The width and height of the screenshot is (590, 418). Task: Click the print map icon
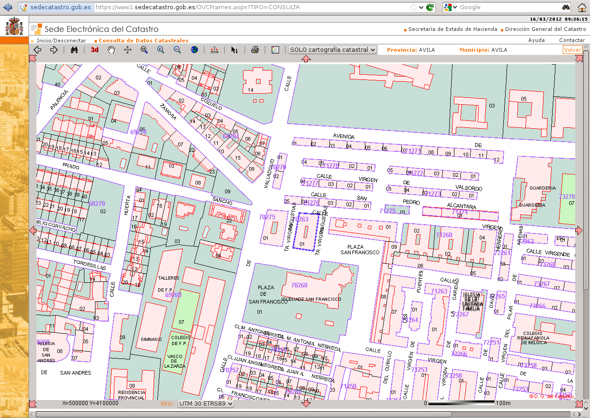(x=255, y=50)
